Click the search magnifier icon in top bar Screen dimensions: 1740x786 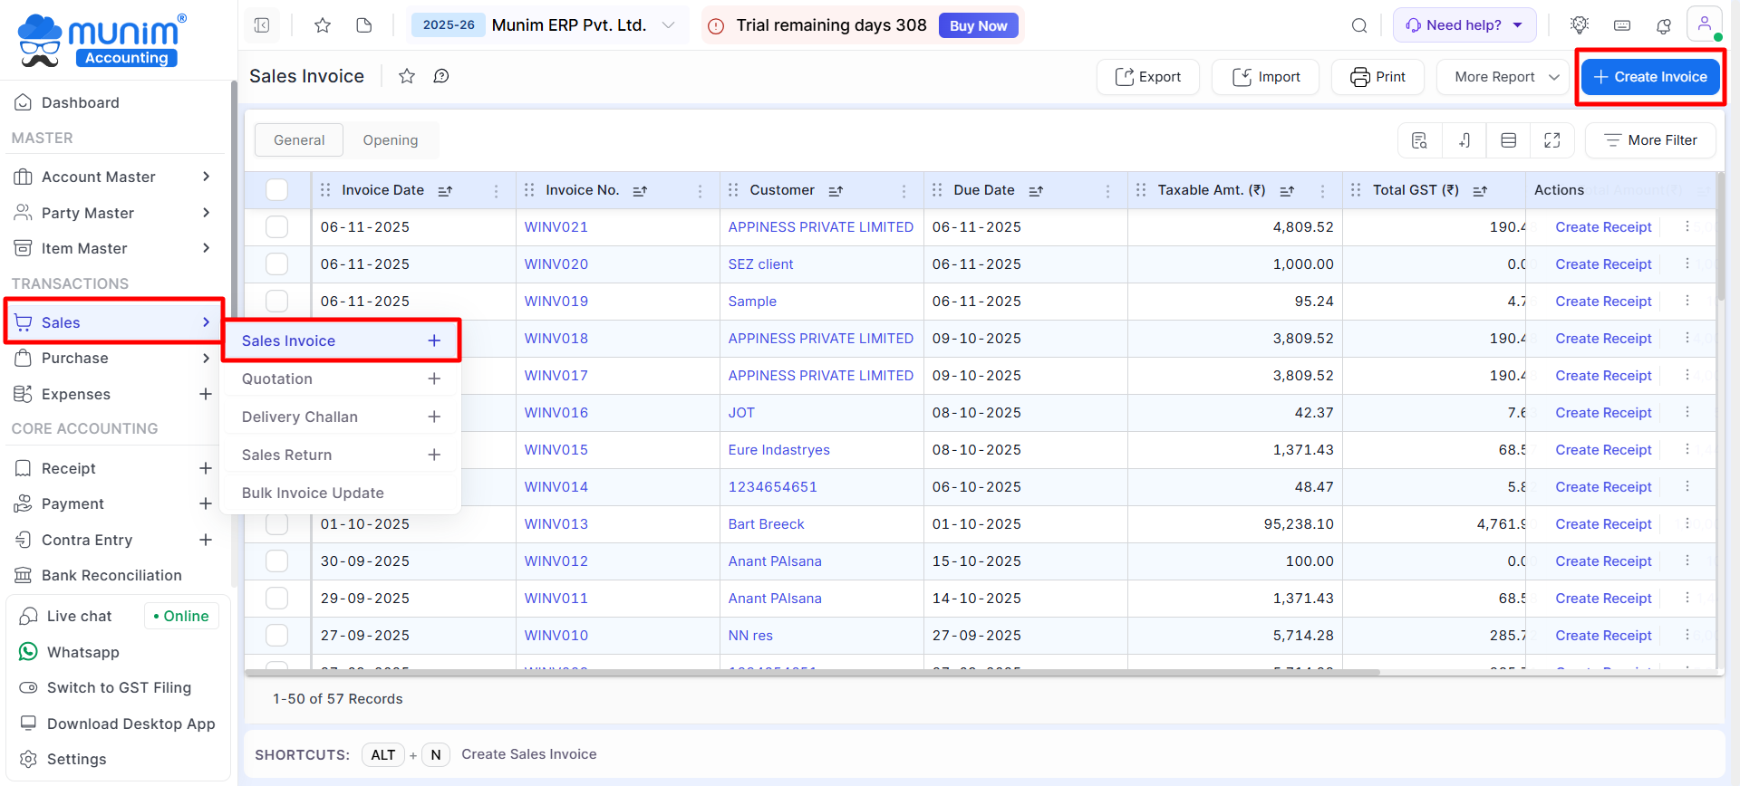pyautogui.click(x=1358, y=25)
